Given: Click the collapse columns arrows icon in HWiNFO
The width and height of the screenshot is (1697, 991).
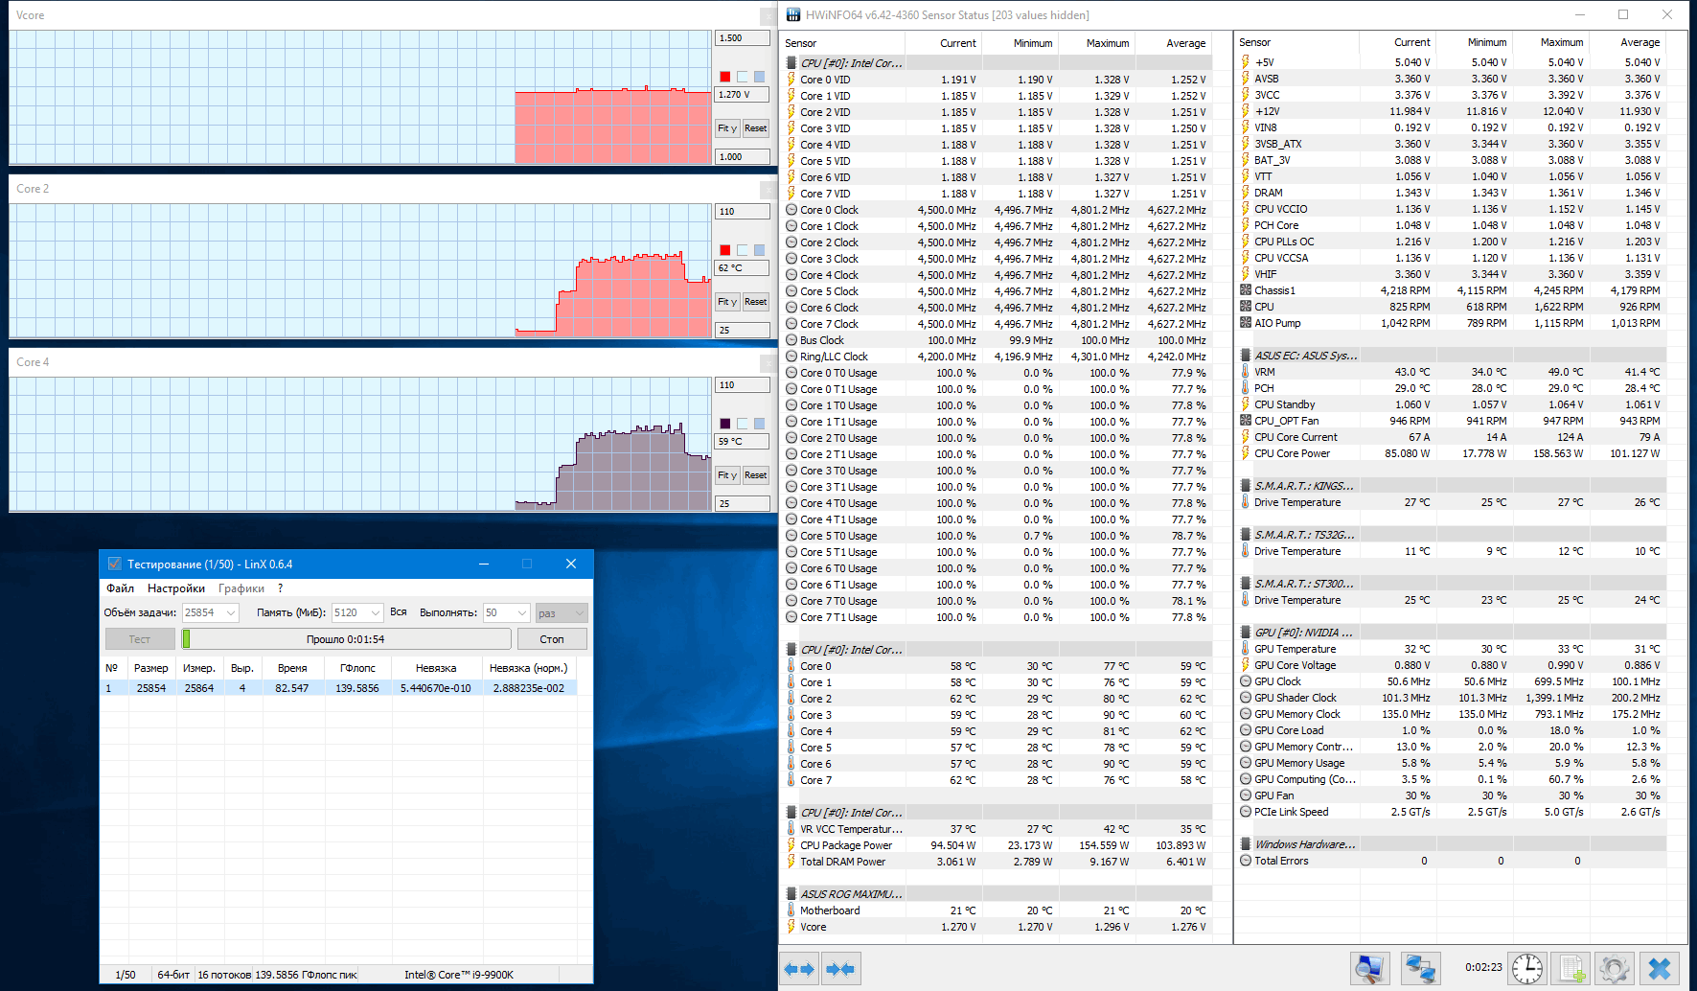Looking at the screenshot, I should coord(840,969).
